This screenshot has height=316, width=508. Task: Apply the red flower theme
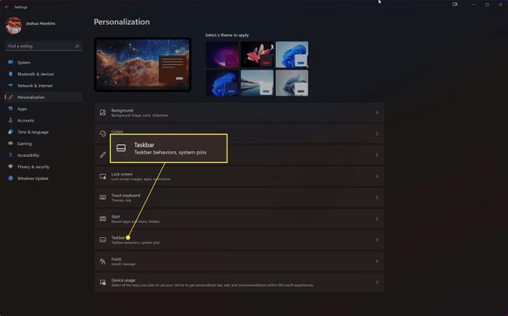coord(257,55)
